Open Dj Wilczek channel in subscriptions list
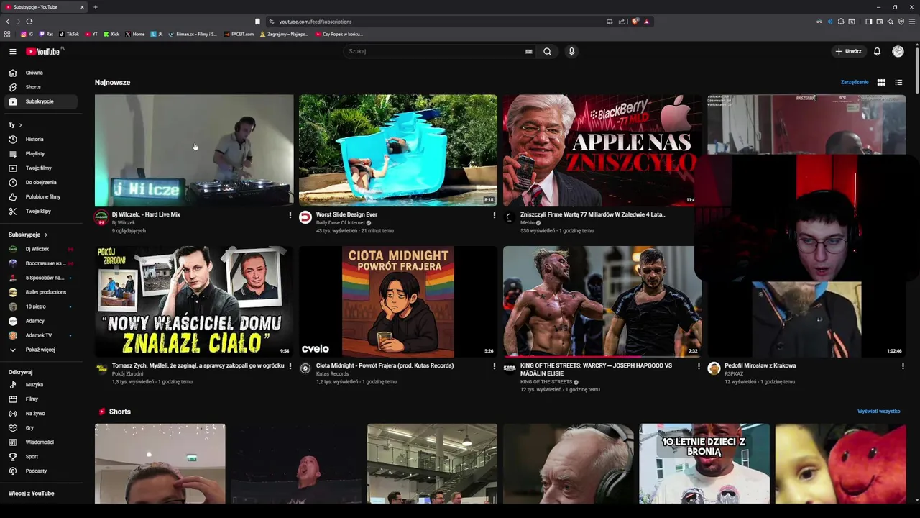Image resolution: width=920 pixels, height=518 pixels. [x=40, y=249]
